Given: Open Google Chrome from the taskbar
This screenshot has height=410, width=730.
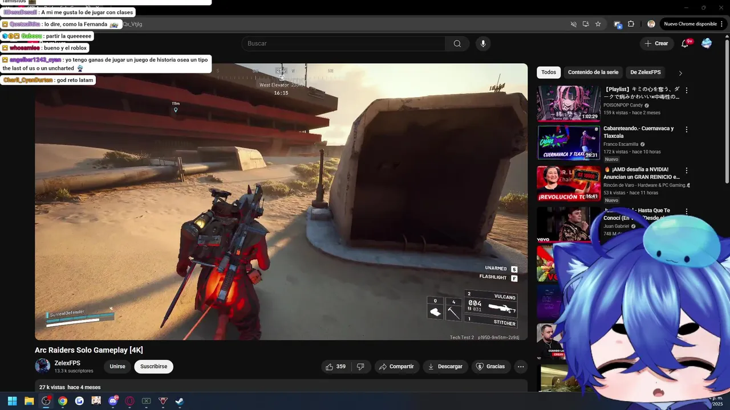Looking at the screenshot, I should [x=63, y=401].
